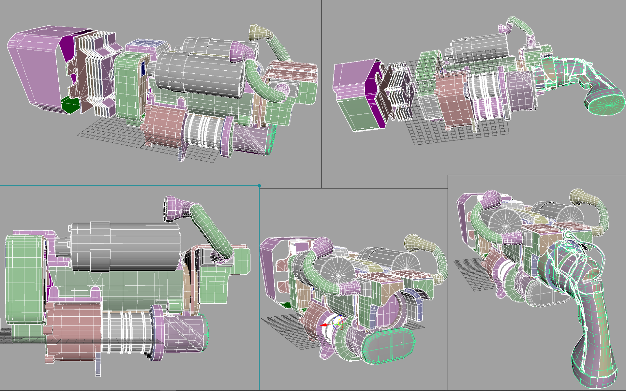Image resolution: width=626 pixels, height=391 pixels.
Task: Select the top-right exploded view with the nozzle
Action: [x=474, y=87]
